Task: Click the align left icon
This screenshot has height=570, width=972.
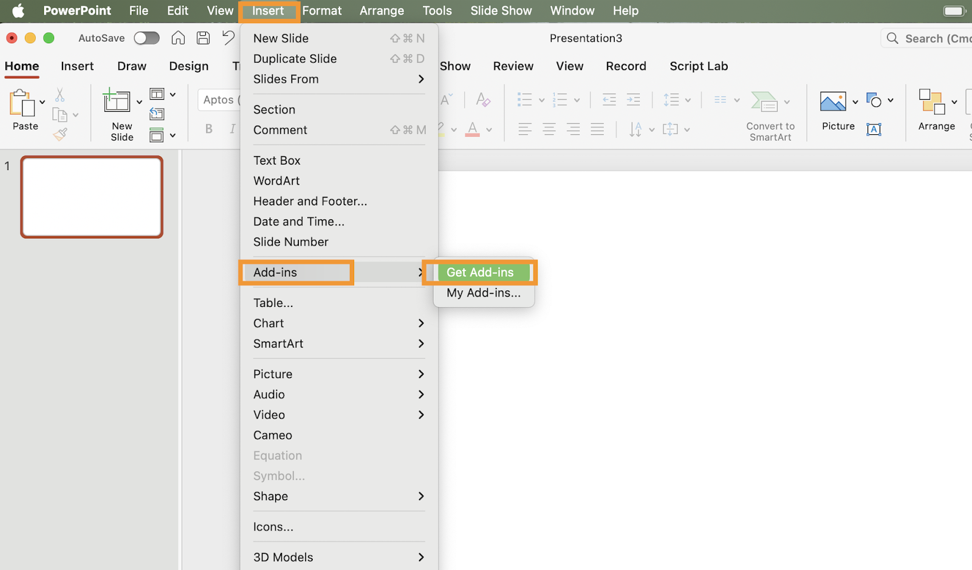Action: click(525, 129)
